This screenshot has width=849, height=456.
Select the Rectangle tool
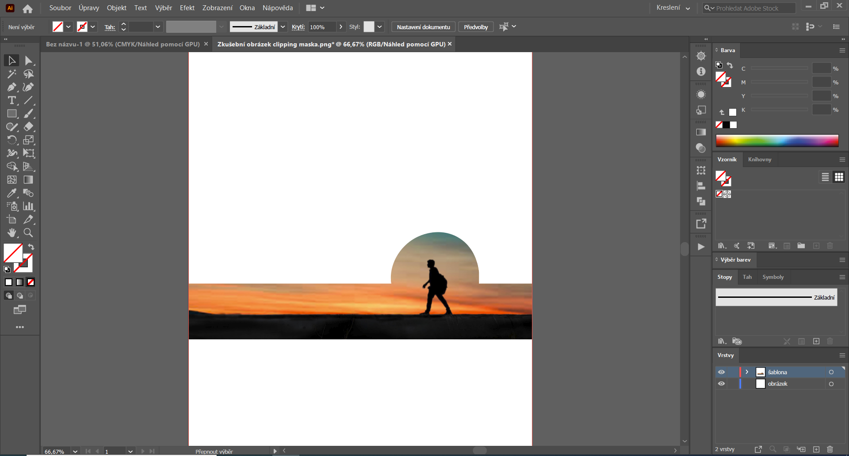click(11, 114)
